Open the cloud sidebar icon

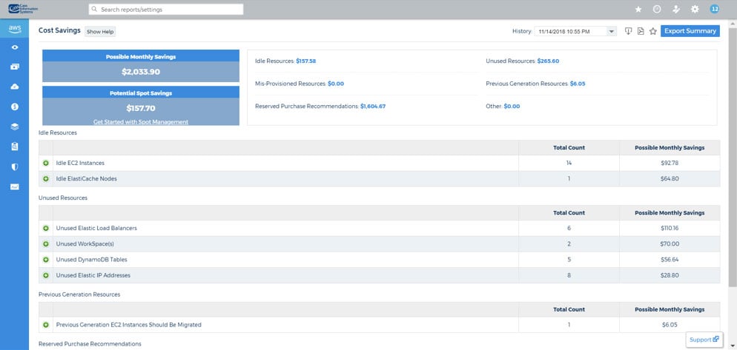click(x=15, y=87)
